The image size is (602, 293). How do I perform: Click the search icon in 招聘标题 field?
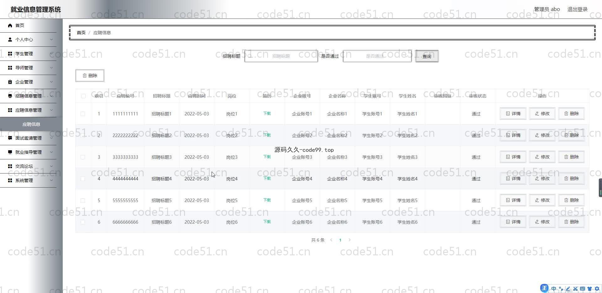pos(250,56)
